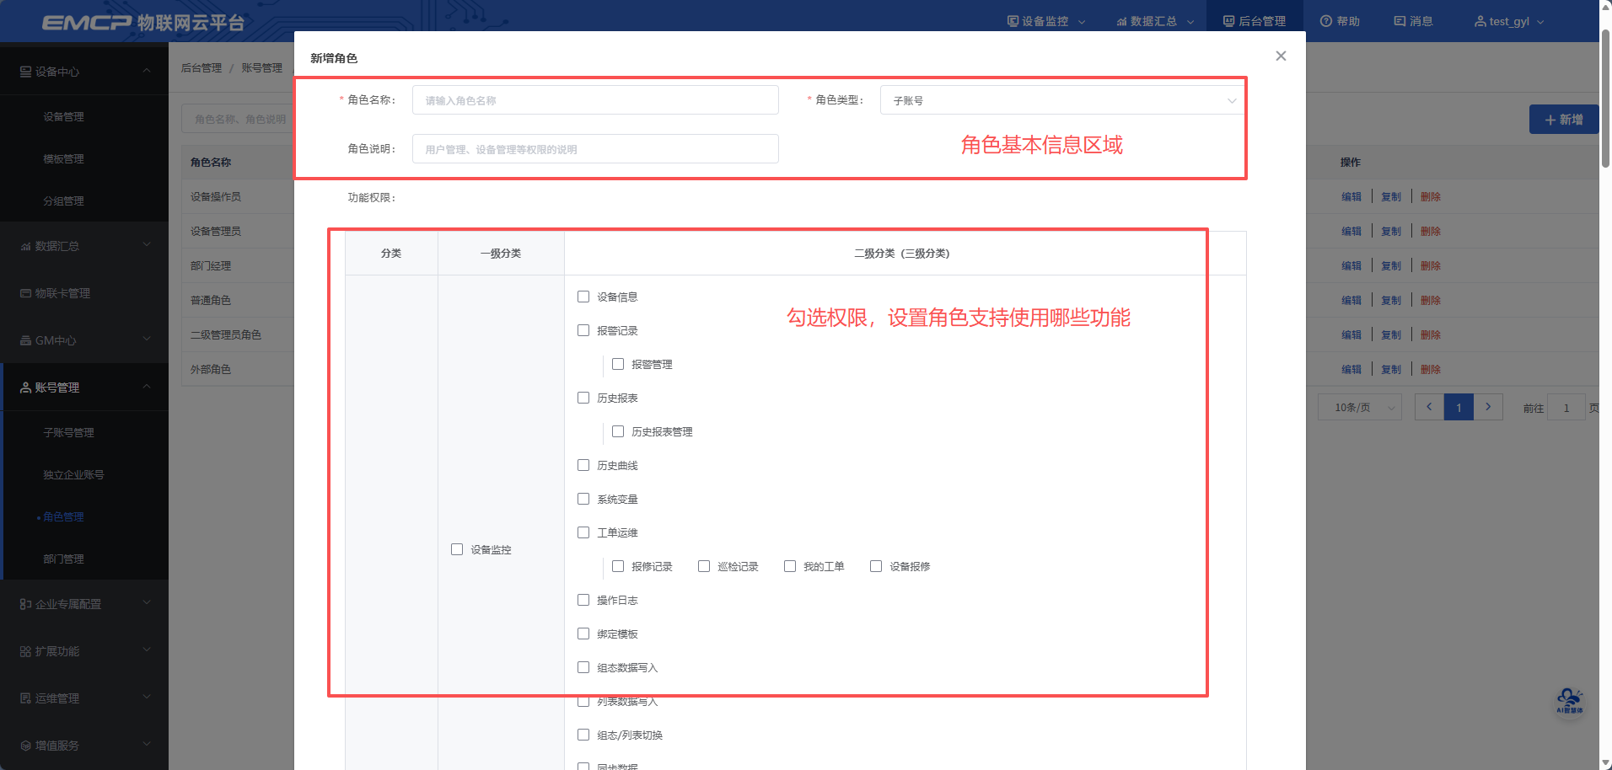
Task: Expand the 扩展功能 sidebar section
Action: coord(84,651)
